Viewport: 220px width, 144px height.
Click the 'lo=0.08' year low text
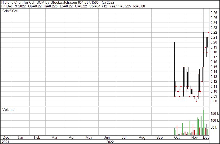click(x=139, y=6)
